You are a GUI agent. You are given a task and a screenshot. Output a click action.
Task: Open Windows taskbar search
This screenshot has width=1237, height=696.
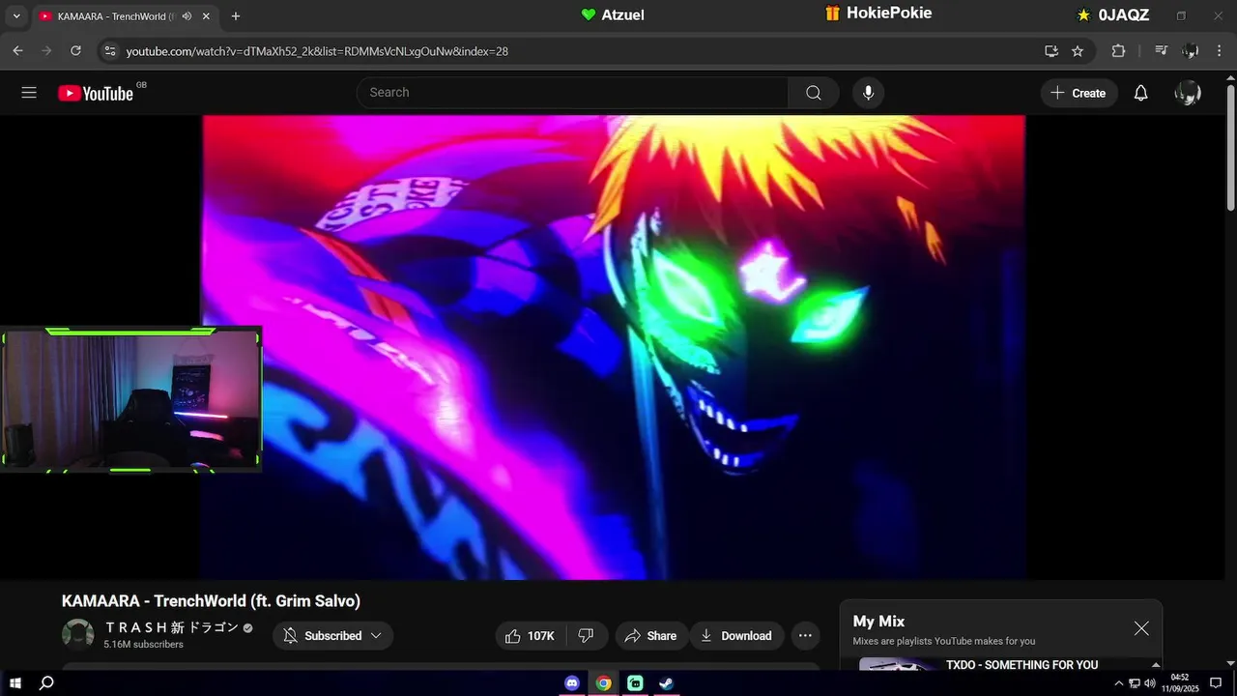point(46,683)
